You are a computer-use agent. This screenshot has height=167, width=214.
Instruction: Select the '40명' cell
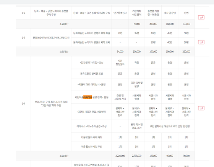click(x=170, y=42)
